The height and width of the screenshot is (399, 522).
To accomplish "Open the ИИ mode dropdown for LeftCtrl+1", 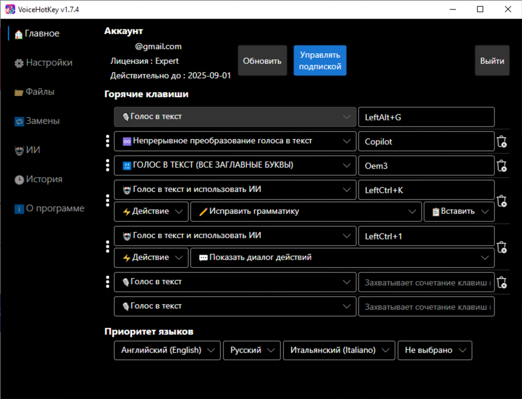I will pyautogui.click(x=235, y=236).
